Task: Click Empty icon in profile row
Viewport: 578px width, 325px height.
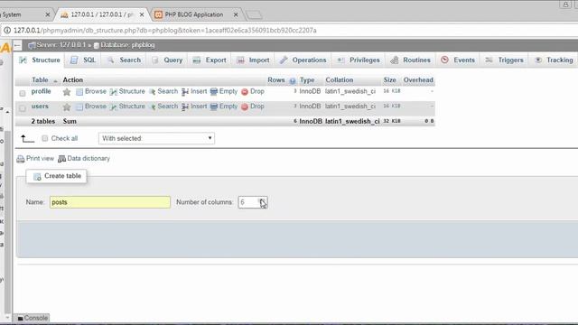Action: (x=214, y=92)
